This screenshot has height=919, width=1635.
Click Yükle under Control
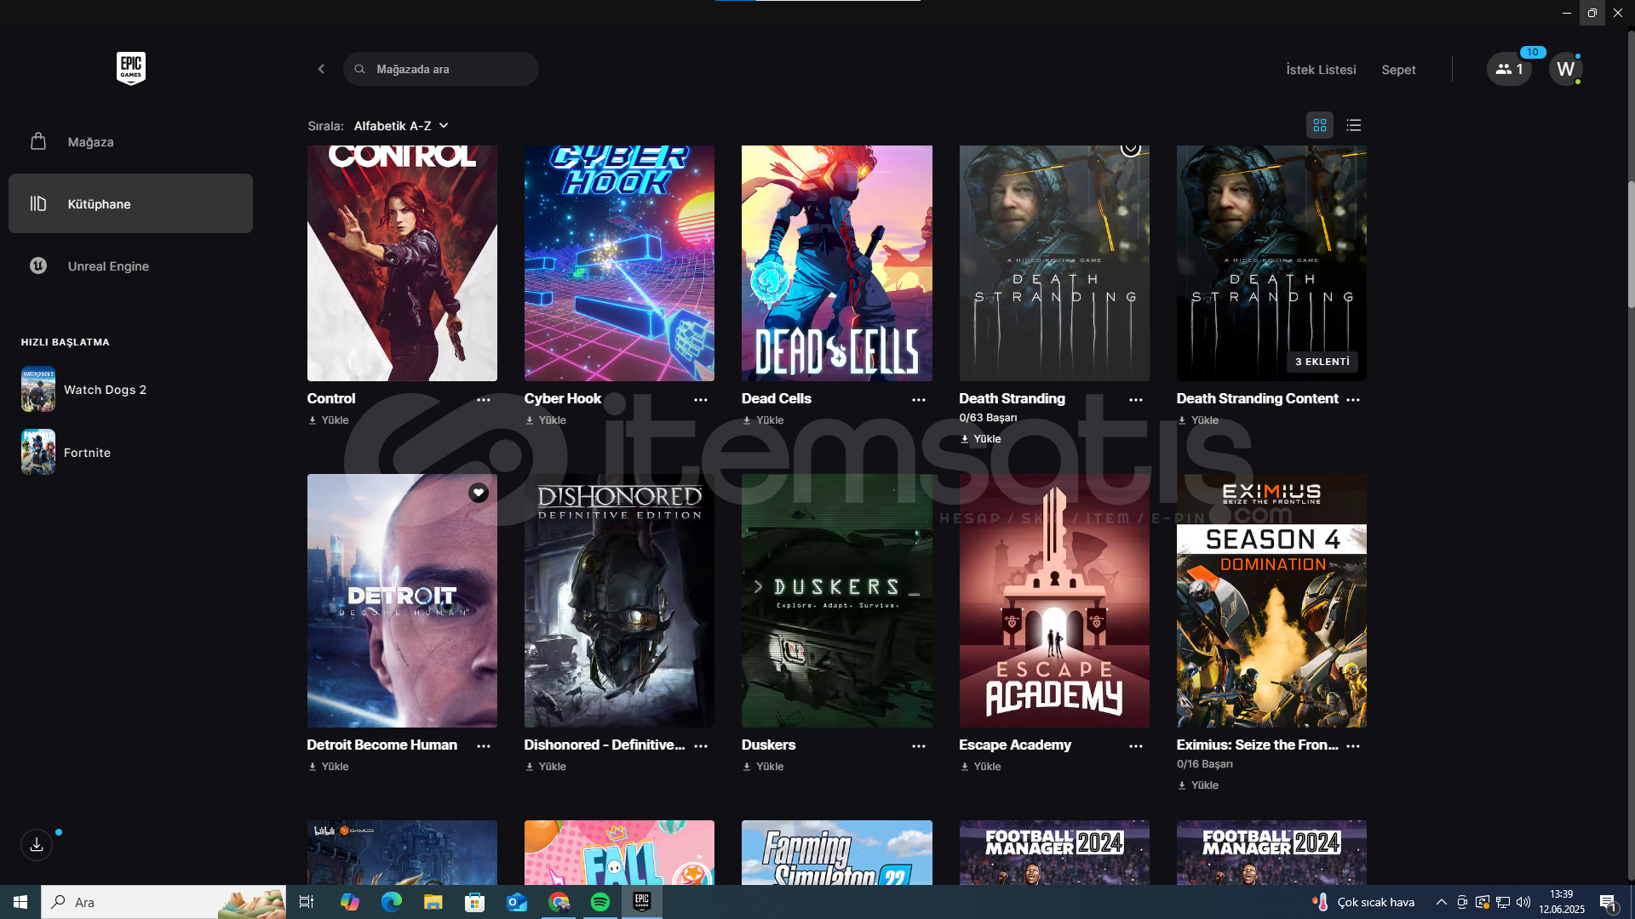329,420
